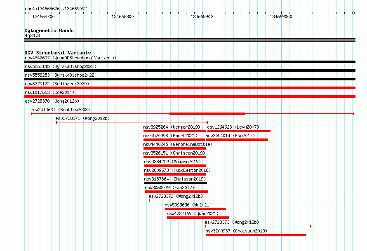Image resolution: width=367 pixels, height=251 pixels.
Task: Click the gray 4q28.3 cytogenetic band bar
Action: coord(190,40)
